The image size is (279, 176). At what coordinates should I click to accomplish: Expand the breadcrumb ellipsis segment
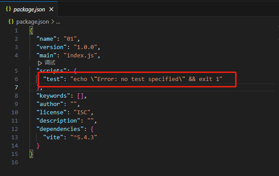58,21
